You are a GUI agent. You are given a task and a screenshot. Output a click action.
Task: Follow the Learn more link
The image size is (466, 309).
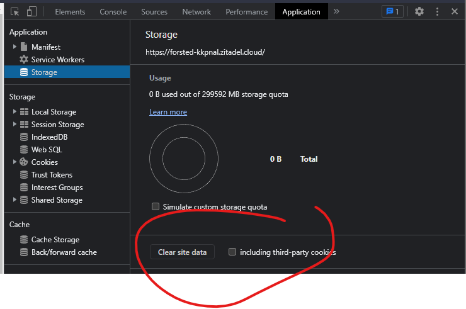click(x=168, y=112)
